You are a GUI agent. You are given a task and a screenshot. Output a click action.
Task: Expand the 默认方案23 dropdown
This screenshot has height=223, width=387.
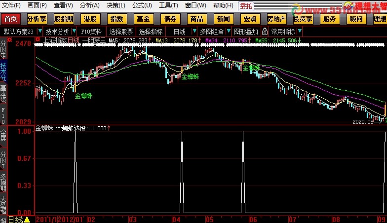click(19, 32)
